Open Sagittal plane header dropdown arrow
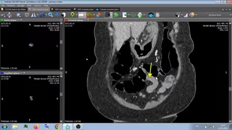 click(x=24, y=73)
